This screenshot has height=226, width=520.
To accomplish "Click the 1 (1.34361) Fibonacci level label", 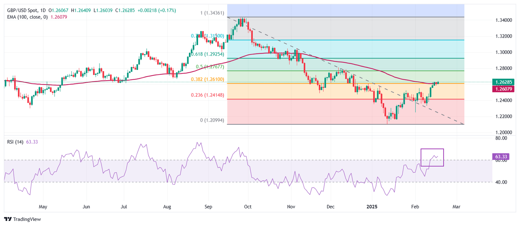I will pos(213,14).
